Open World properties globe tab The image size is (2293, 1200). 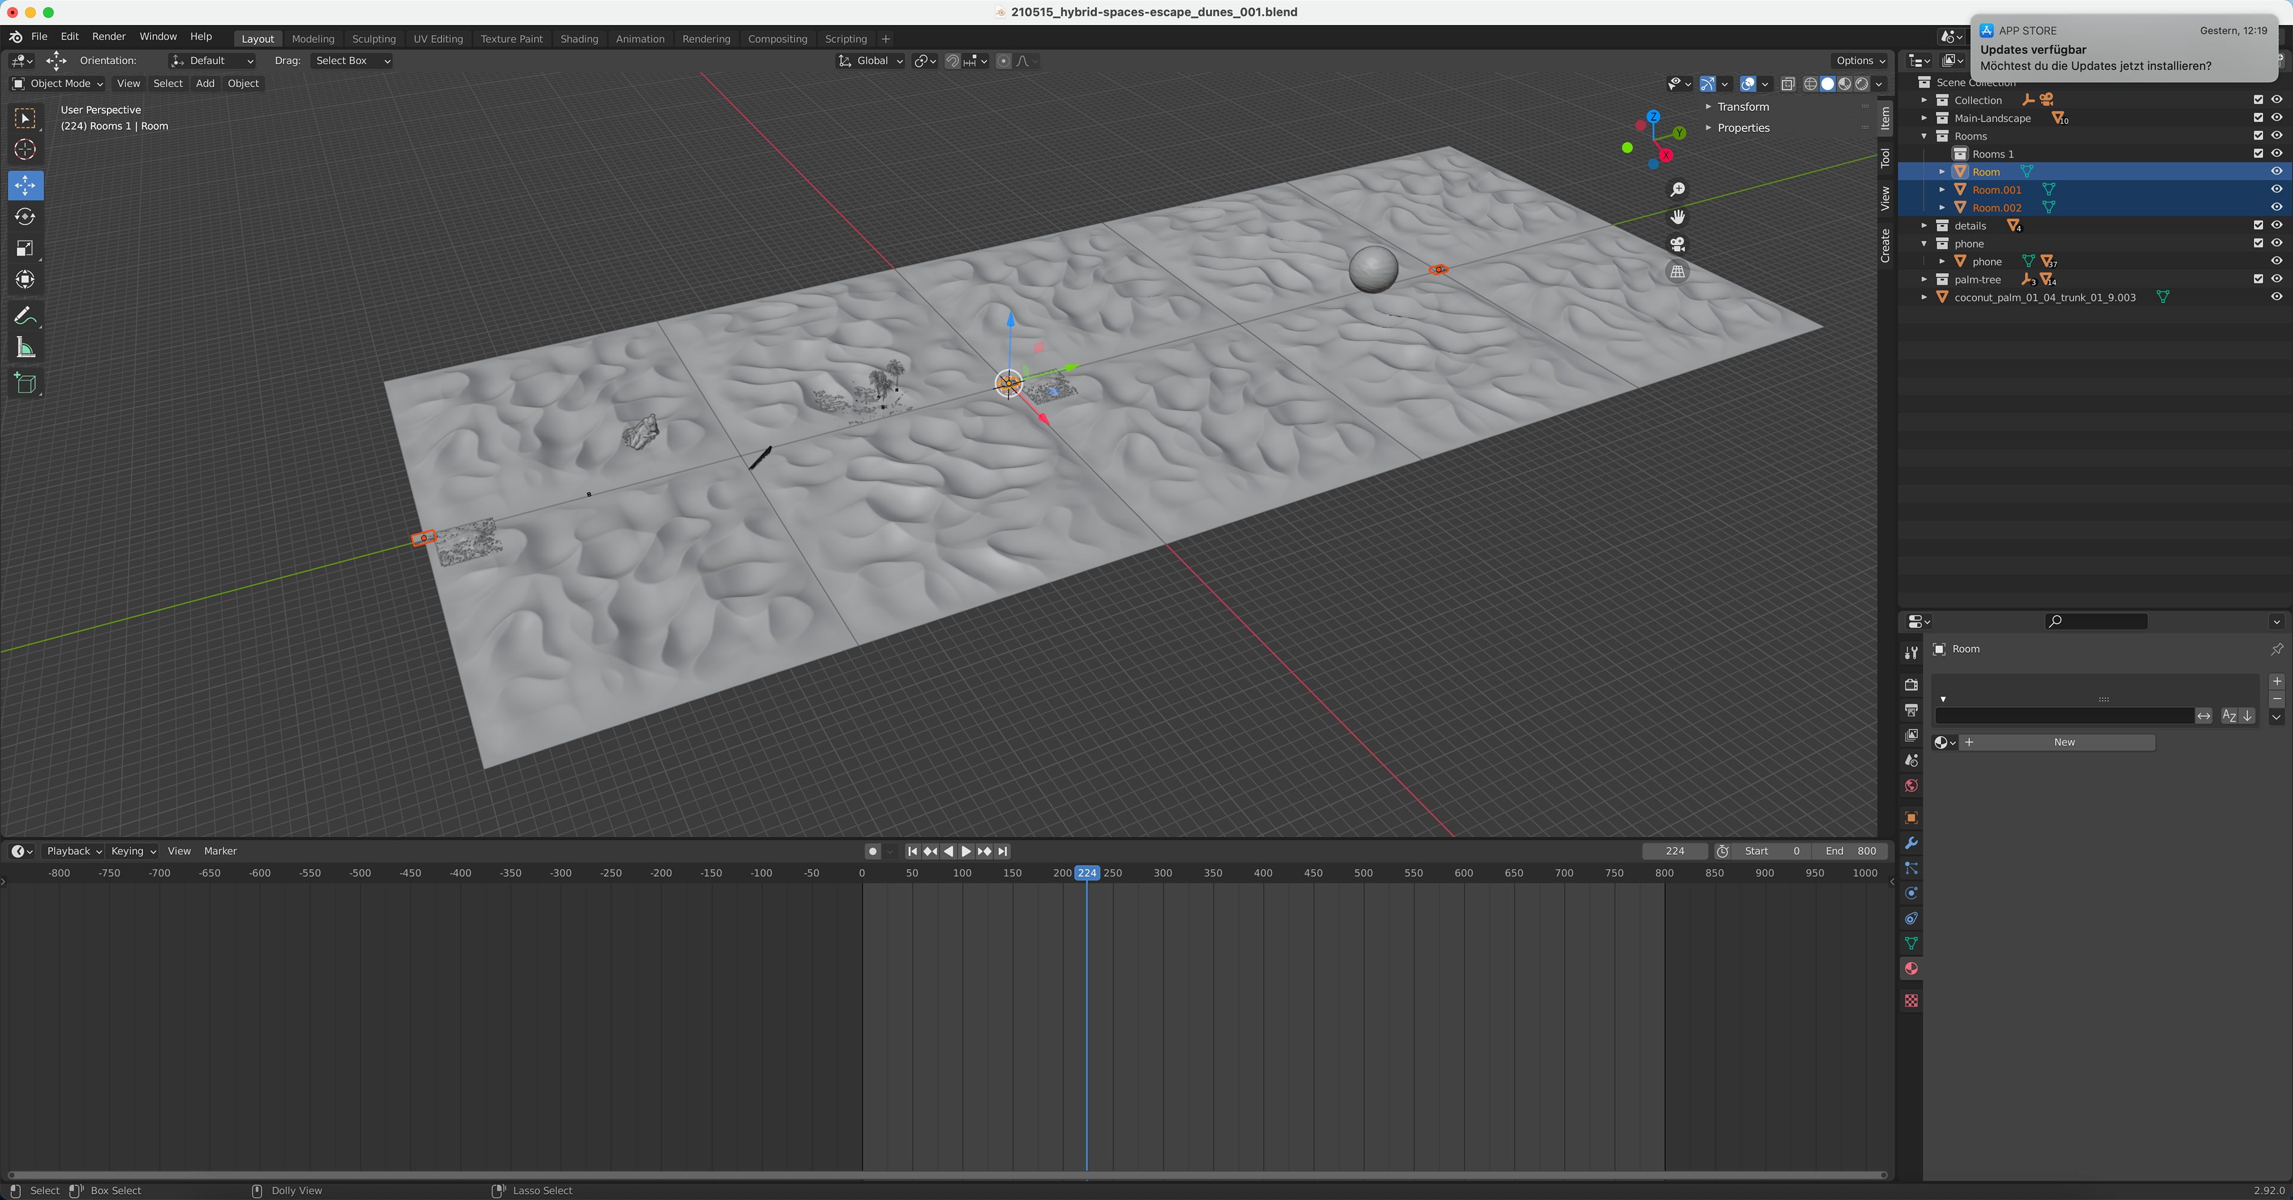1910,785
